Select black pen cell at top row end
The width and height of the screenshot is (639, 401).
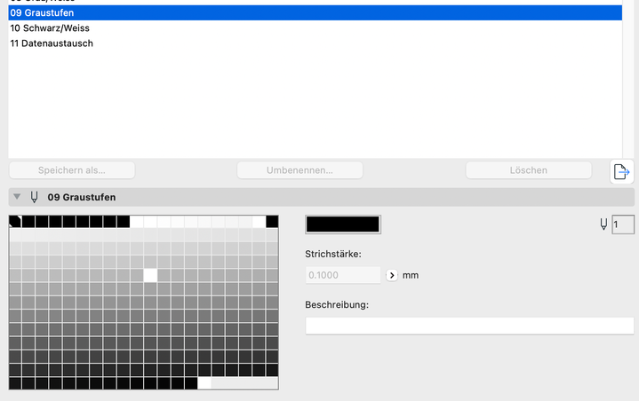click(x=272, y=222)
